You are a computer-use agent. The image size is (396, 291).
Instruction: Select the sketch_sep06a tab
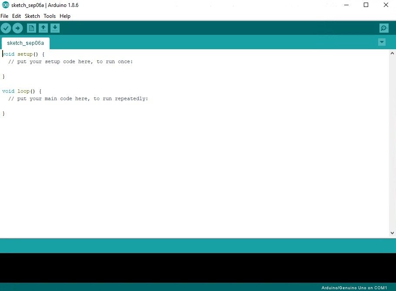tap(25, 43)
